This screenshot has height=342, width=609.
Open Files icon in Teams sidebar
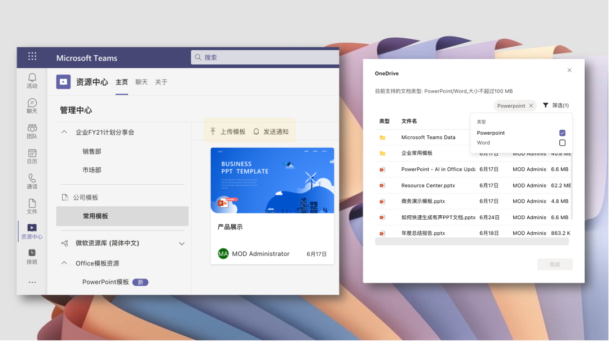pyautogui.click(x=32, y=206)
